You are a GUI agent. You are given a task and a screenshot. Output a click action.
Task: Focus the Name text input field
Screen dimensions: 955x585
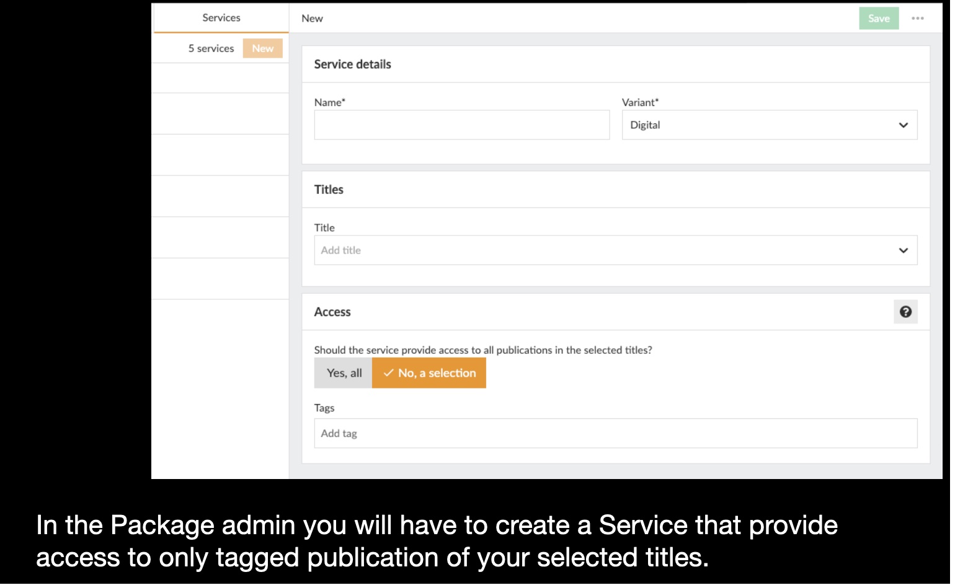point(461,125)
